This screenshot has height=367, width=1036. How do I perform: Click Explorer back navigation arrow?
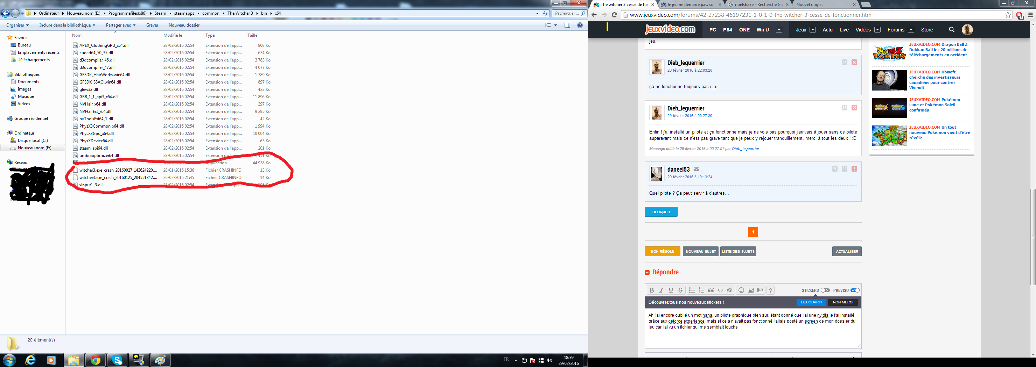(5, 13)
